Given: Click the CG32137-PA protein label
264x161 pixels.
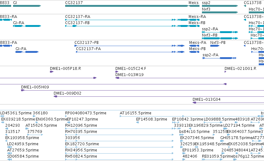Looking at the screenshot, I should (88, 49).
